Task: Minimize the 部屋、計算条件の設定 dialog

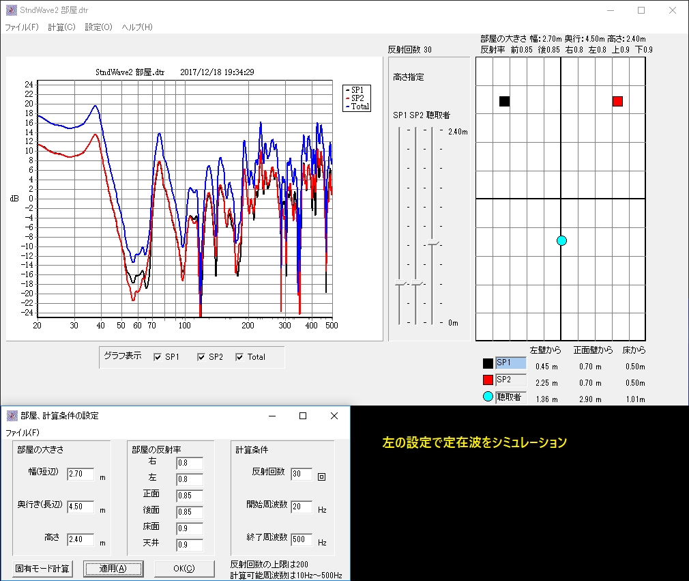Action: click(x=272, y=416)
